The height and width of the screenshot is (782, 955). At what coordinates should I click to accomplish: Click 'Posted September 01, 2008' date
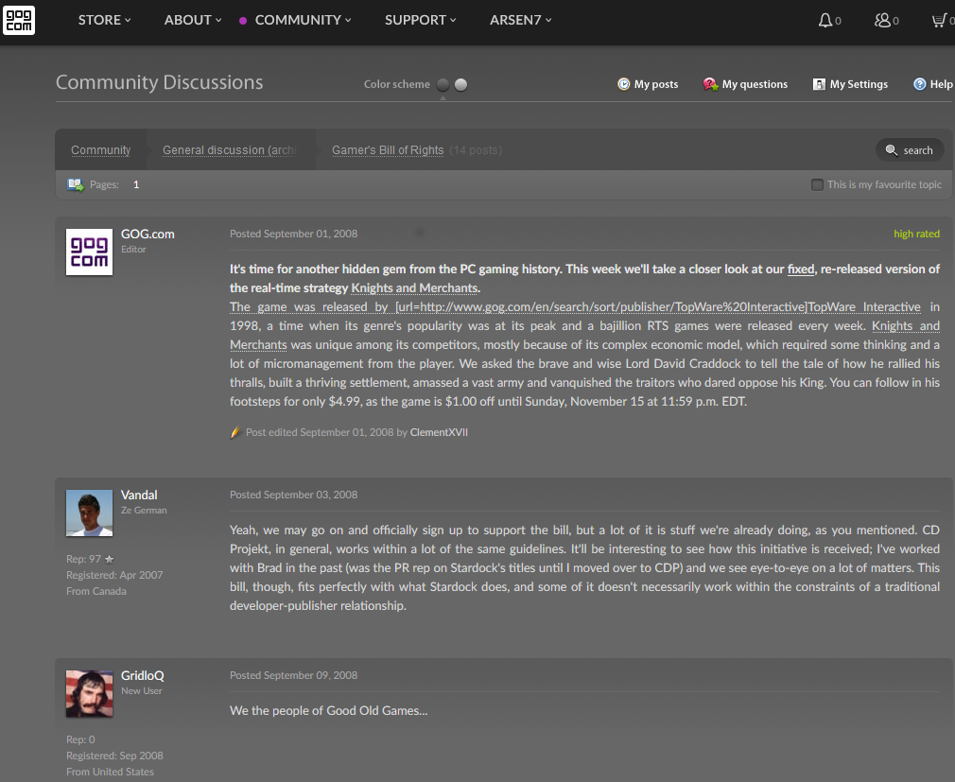(293, 234)
